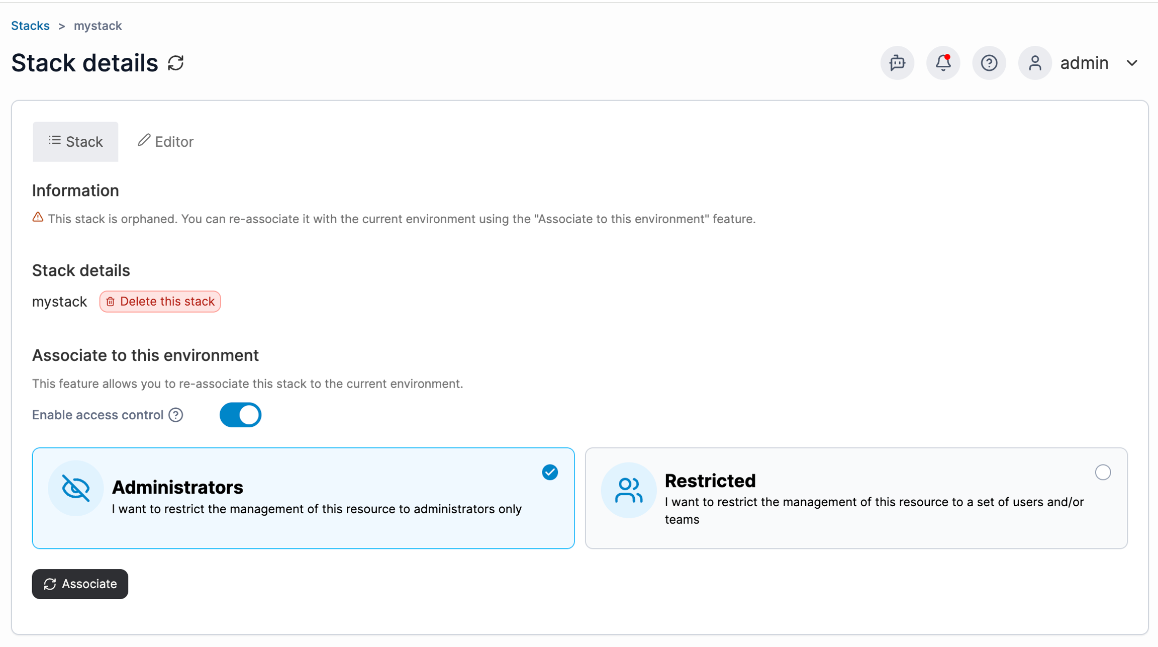The image size is (1158, 647).
Task: Click the orphaned stack warning icon
Action: (38, 218)
